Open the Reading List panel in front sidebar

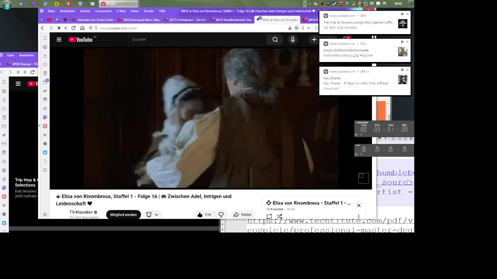[x=45, y=47]
